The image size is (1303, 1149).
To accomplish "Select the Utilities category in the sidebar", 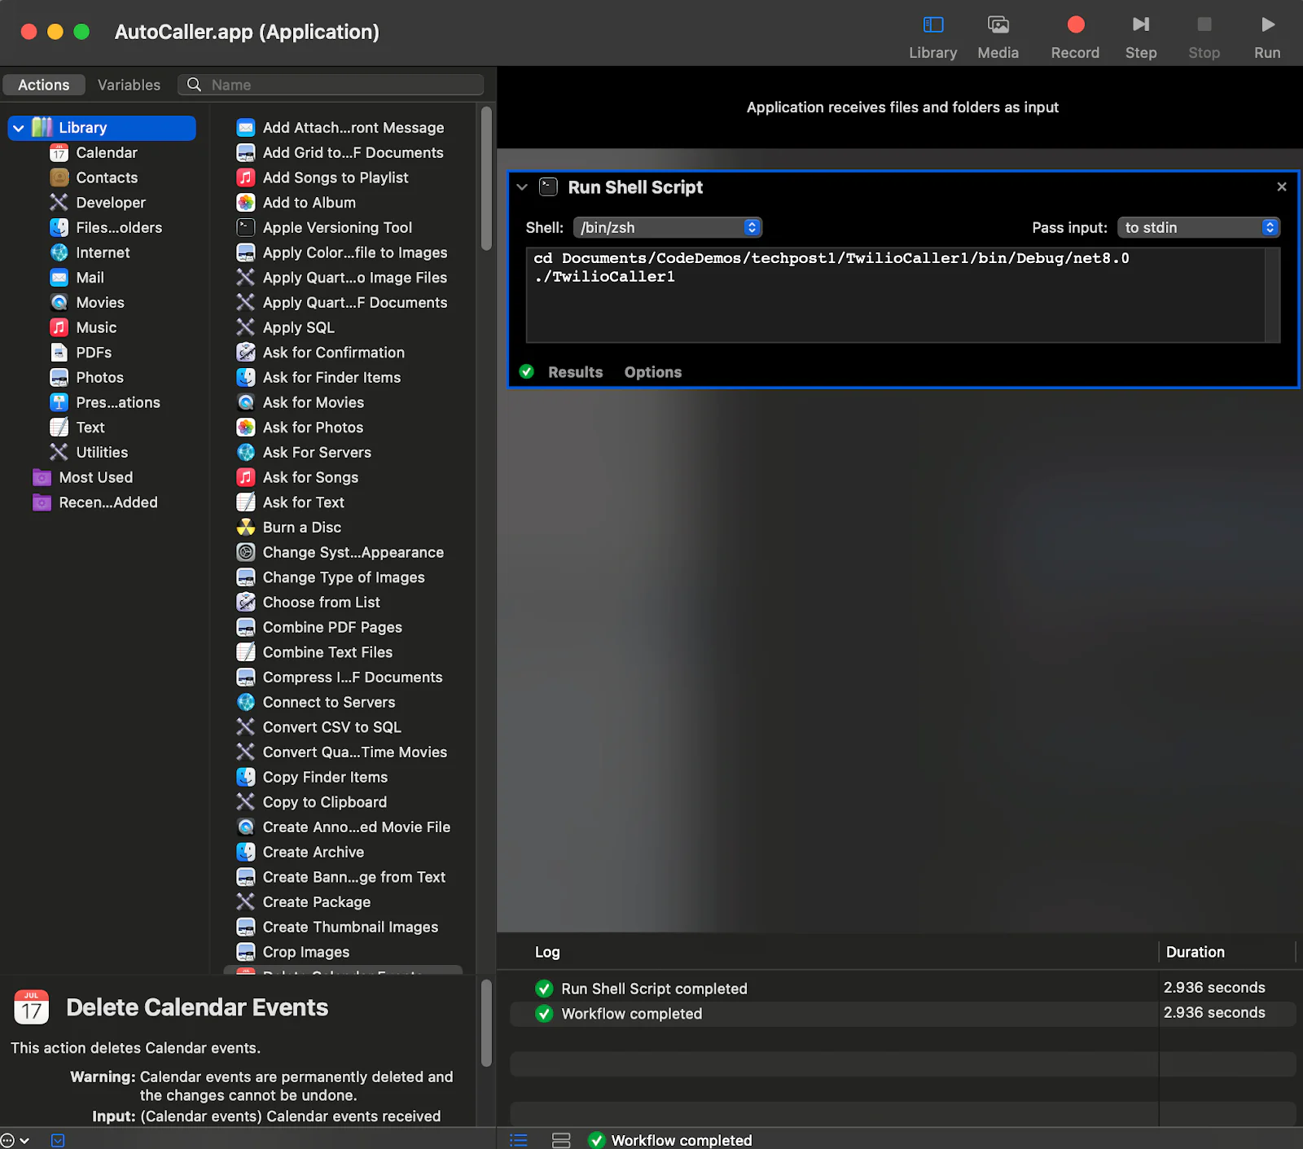I will tap(102, 452).
